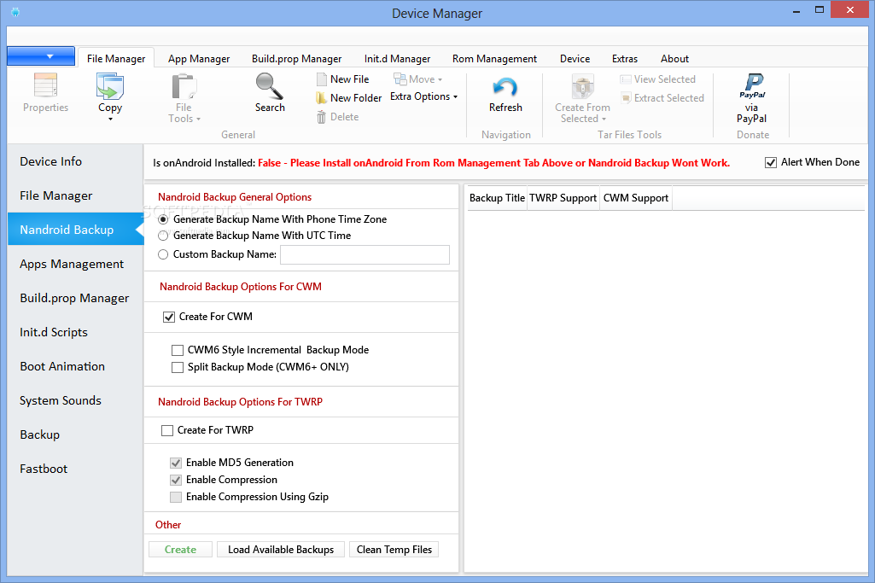Open the File Tools icon
Viewport: 875px width, 583px height.
pos(184,86)
